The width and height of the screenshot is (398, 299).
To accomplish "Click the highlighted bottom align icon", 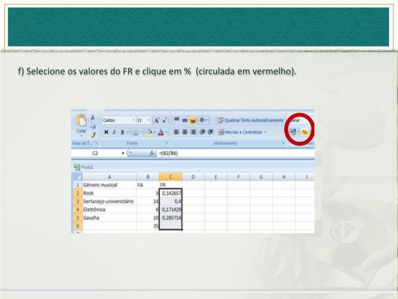I will pos(193,120).
